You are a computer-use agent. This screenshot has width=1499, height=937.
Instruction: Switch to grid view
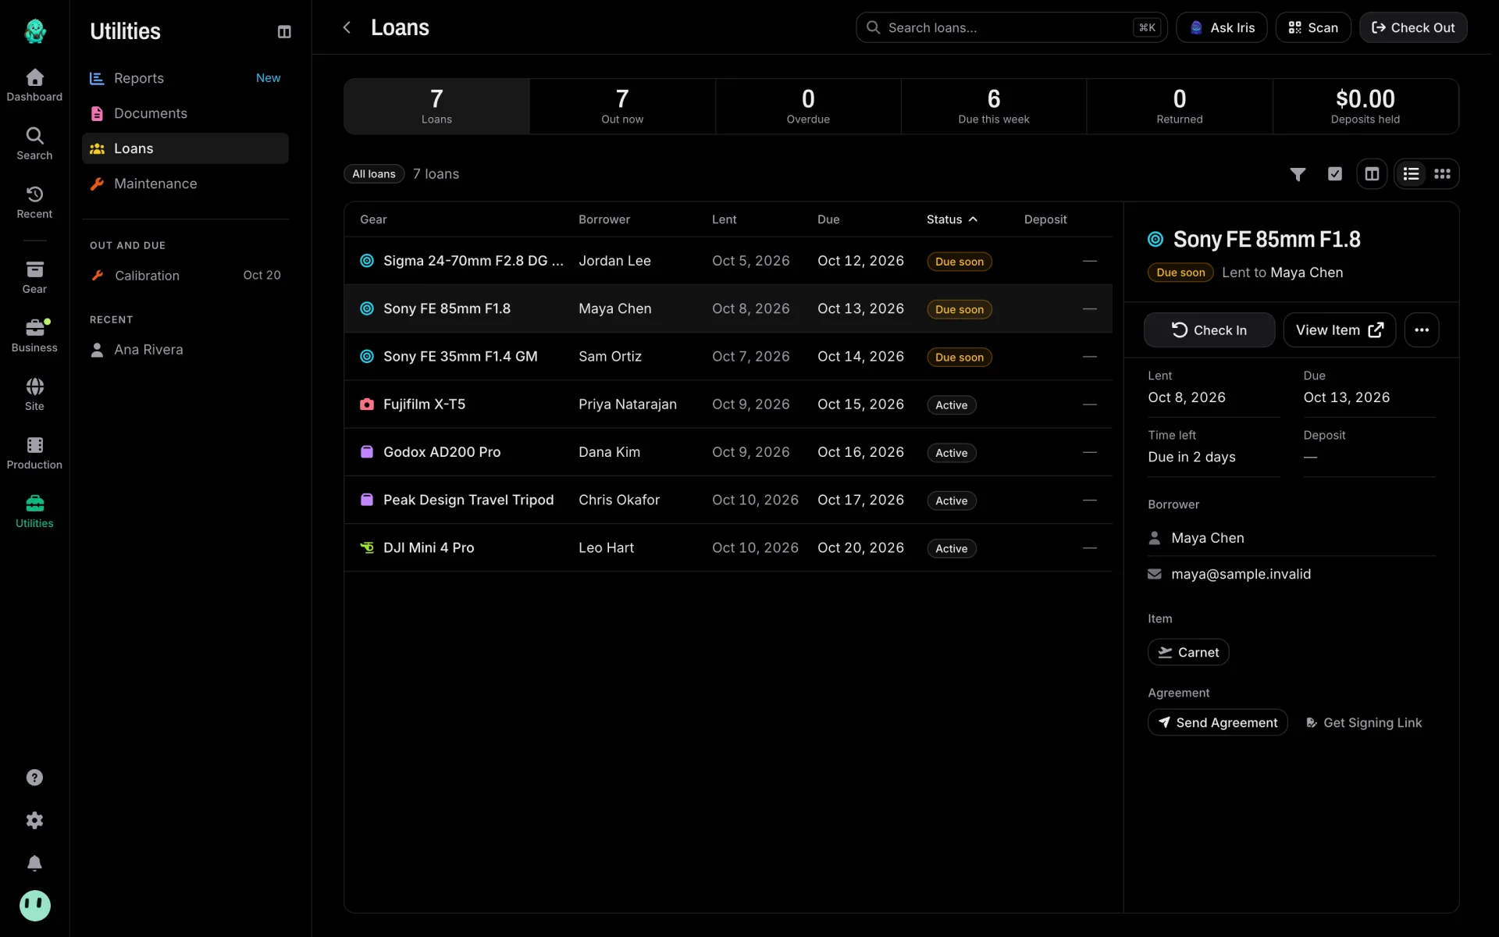tap(1442, 174)
